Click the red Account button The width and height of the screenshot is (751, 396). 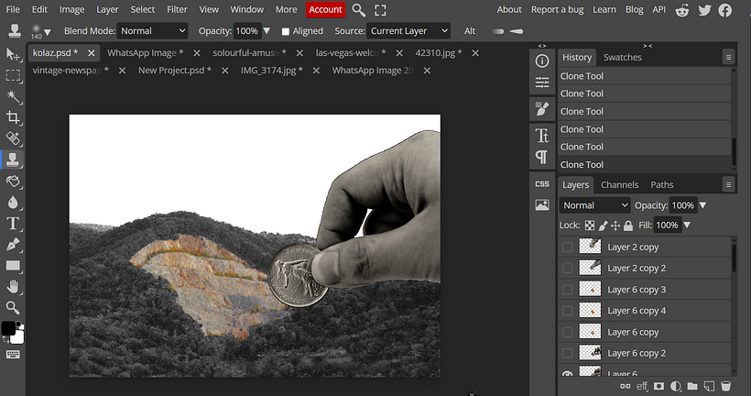pyautogui.click(x=325, y=9)
